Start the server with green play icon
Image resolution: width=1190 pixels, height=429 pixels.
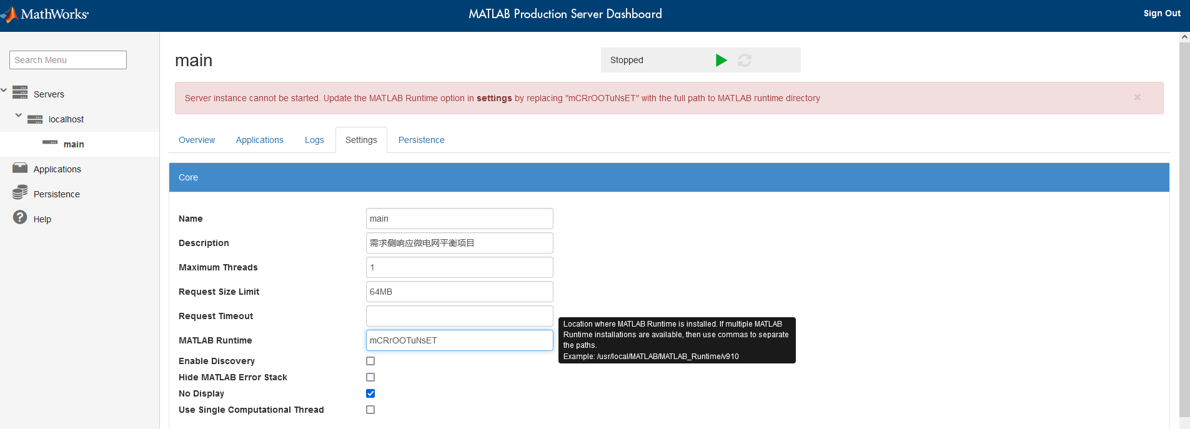click(721, 60)
